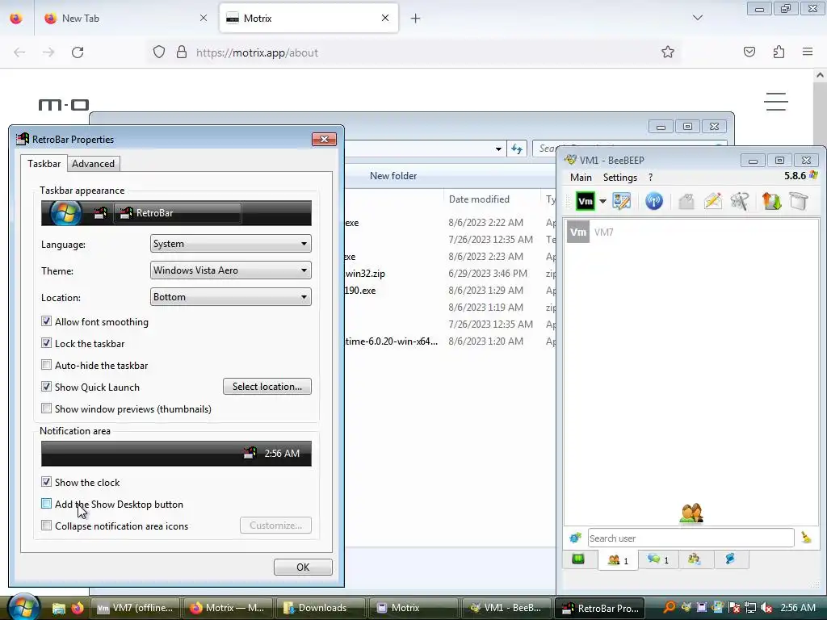Viewport: 827px width, 620px height.
Task: Enable Show window previews (thumbnails)
Action: pyautogui.click(x=46, y=408)
